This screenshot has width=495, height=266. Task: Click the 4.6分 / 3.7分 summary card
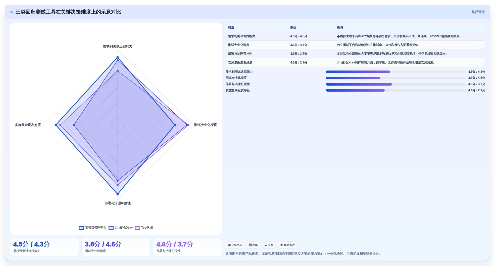pos(187,247)
